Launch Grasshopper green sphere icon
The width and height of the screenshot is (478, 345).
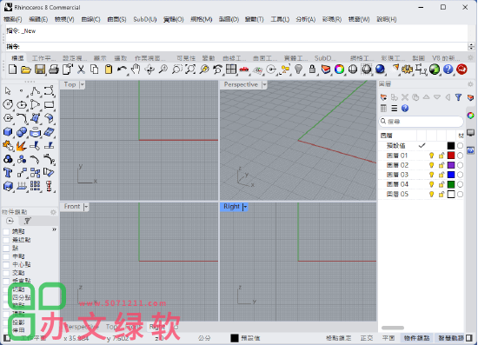click(435, 70)
